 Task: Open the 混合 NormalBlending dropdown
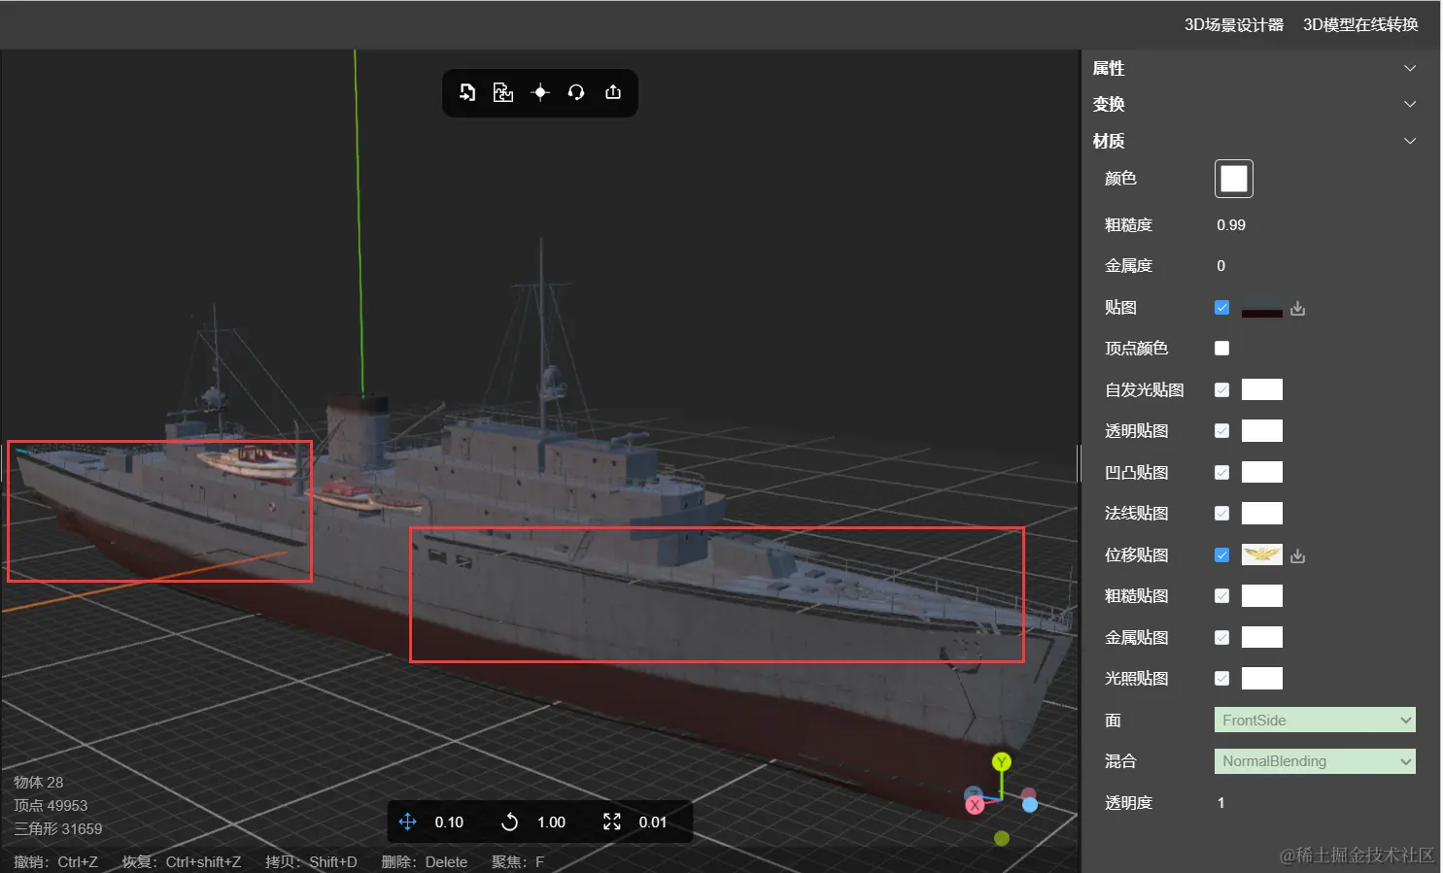(x=1315, y=761)
